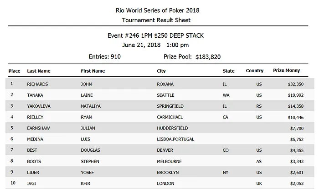Select the Prize Pool value $183,820
Viewport: 319px width, 189px height.
211,57
